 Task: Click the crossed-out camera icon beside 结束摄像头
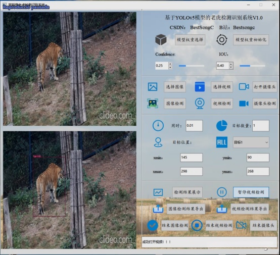pos(241,225)
